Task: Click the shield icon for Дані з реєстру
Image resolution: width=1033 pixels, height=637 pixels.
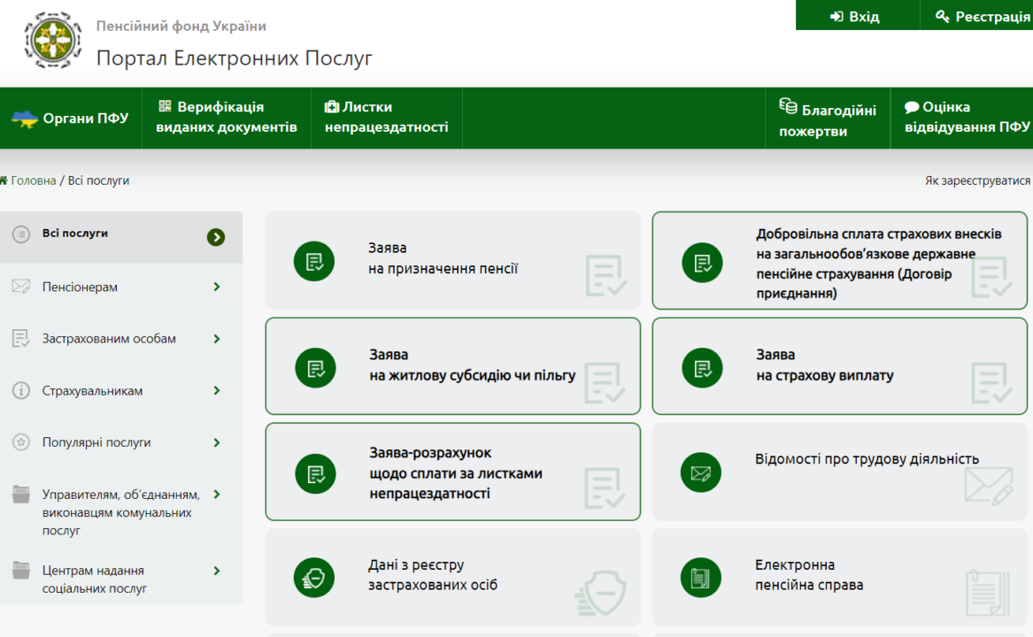Action: (x=314, y=578)
